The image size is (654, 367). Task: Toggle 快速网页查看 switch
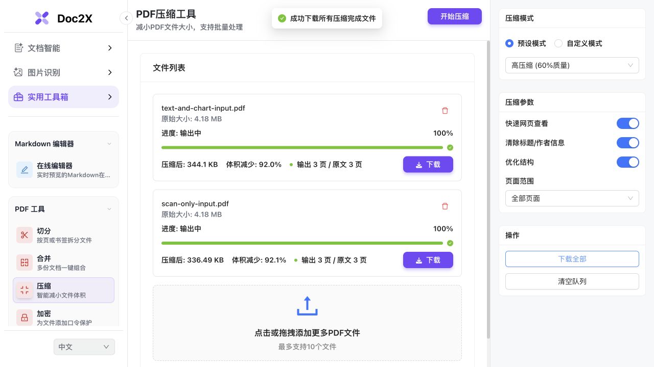(628, 123)
